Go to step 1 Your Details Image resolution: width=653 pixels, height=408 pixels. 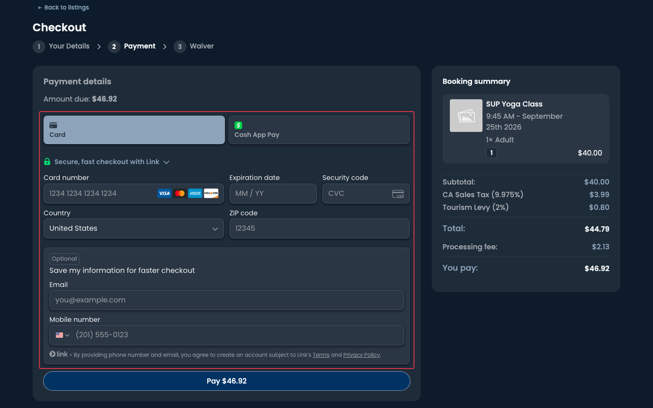(61, 46)
